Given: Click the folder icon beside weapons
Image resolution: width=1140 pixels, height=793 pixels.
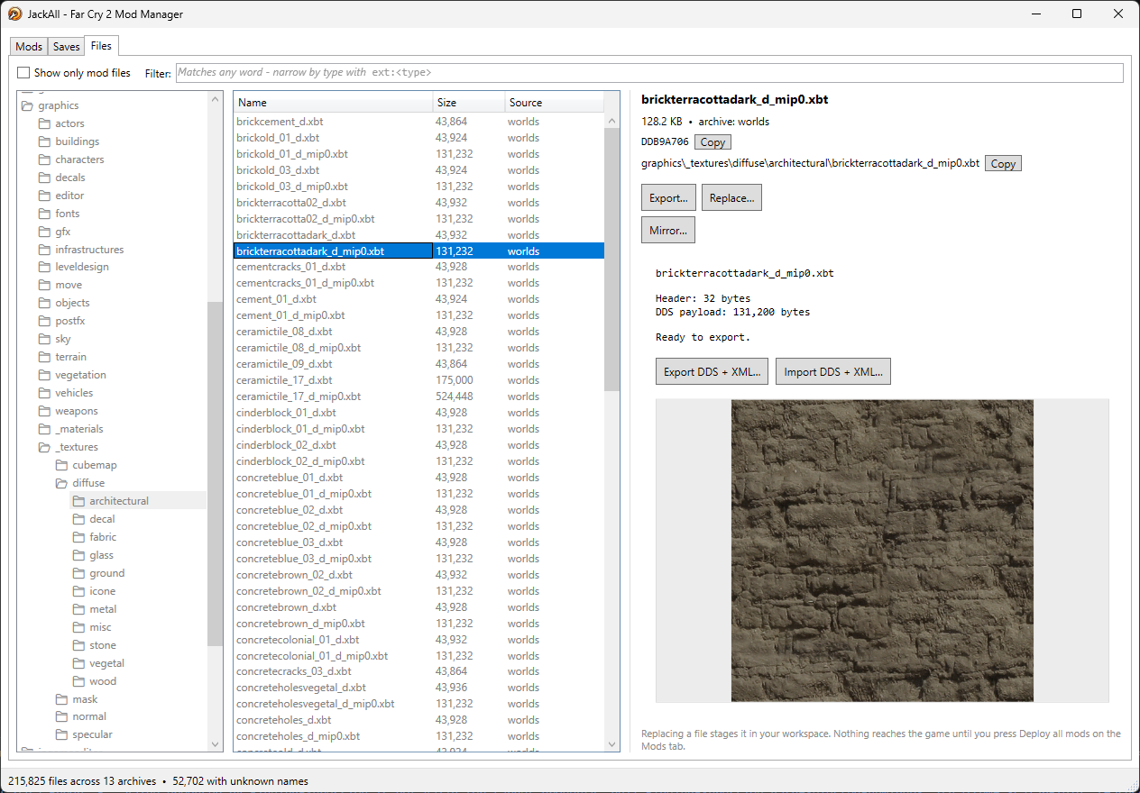Looking at the screenshot, I should point(44,411).
